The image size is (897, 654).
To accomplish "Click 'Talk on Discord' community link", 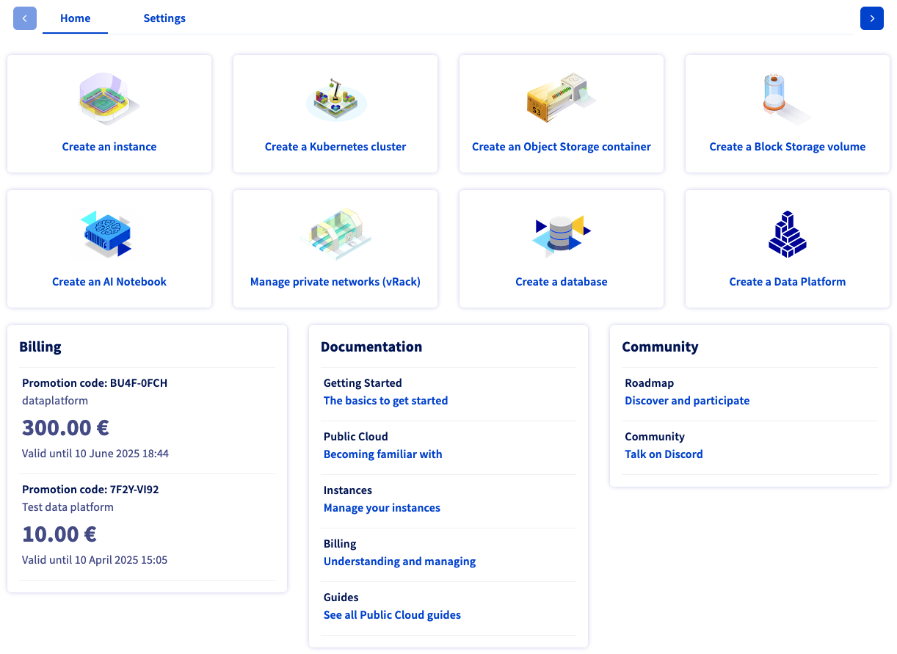I will tap(664, 454).
